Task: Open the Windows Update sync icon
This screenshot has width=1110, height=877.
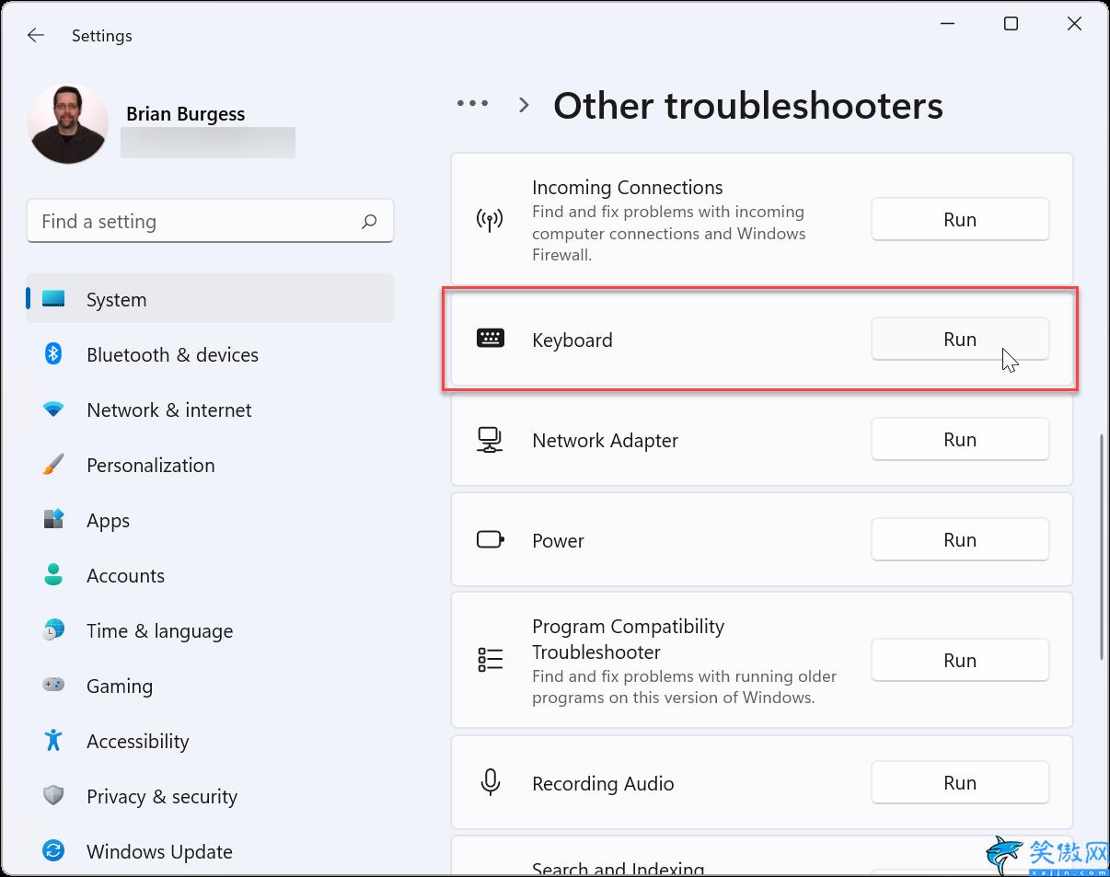Action: [x=53, y=851]
